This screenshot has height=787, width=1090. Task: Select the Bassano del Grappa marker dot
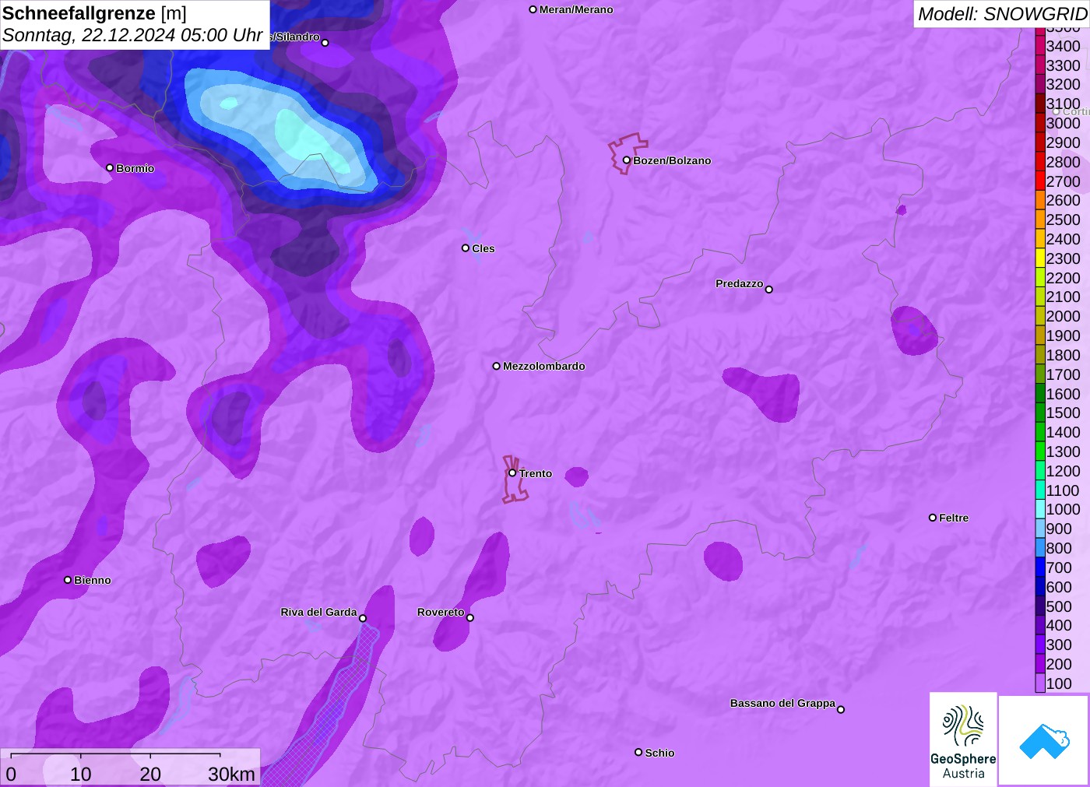841,709
